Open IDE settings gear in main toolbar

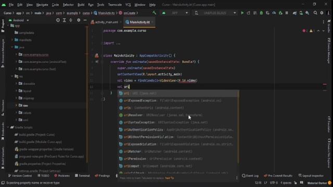tap(322, 13)
